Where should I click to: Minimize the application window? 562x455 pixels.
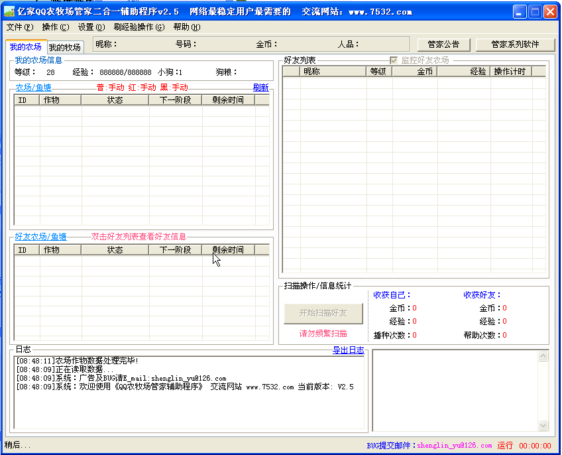[x=520, y=12]
